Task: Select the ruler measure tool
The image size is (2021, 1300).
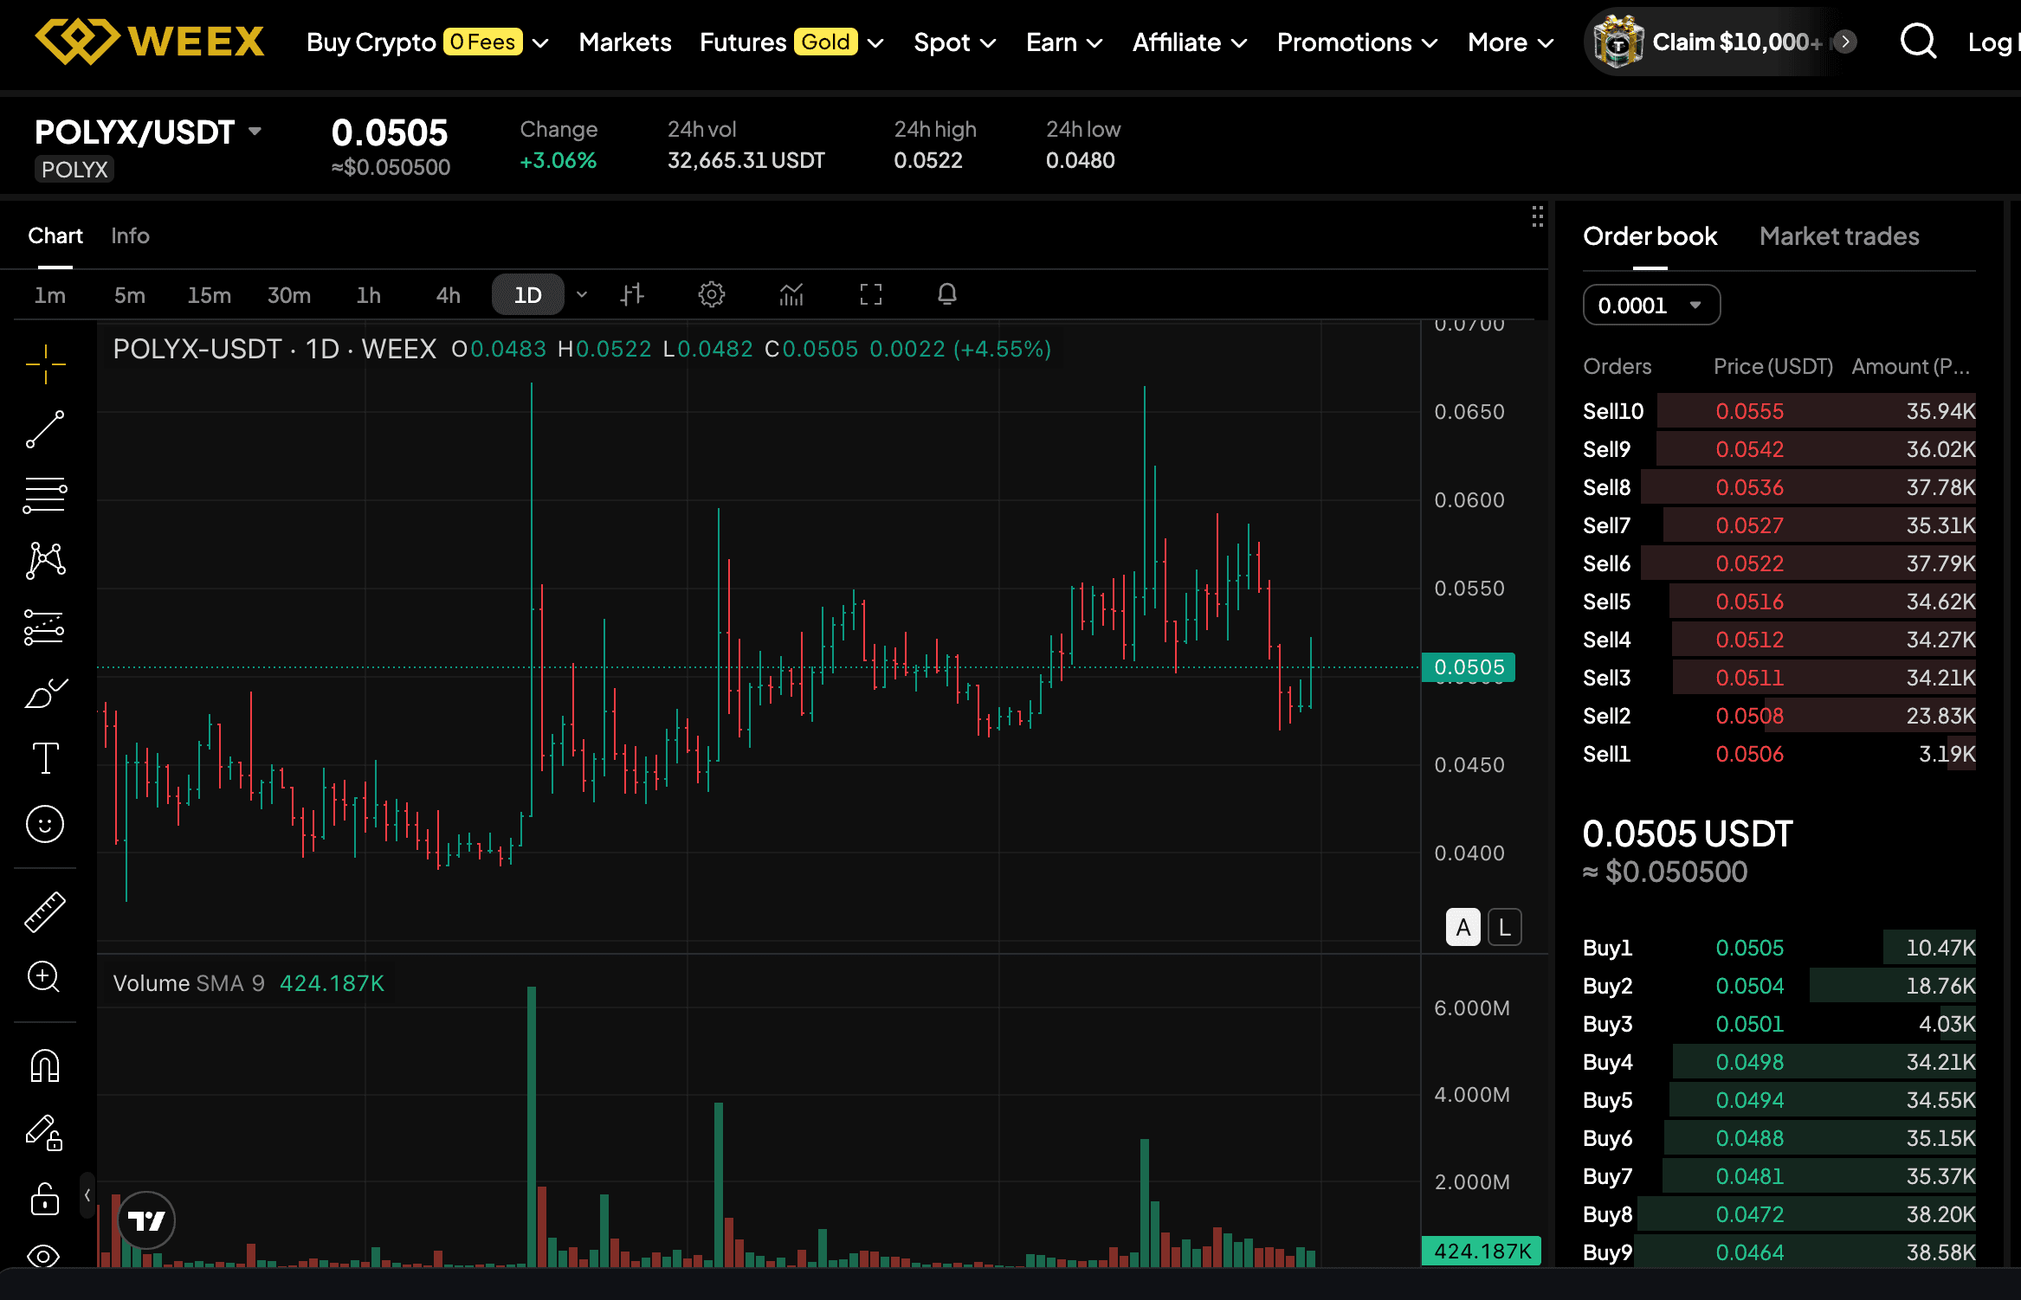Action: (x=45, y=911)
